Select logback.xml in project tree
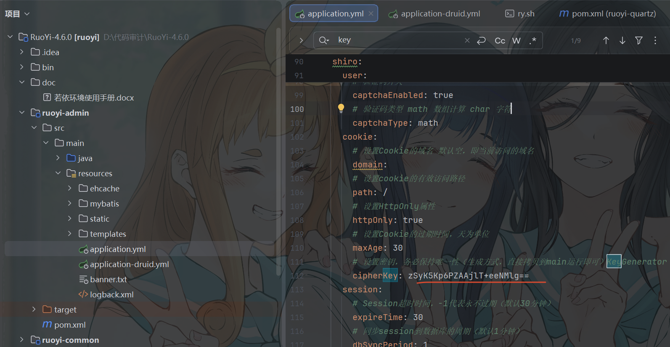 click(106, 294)
